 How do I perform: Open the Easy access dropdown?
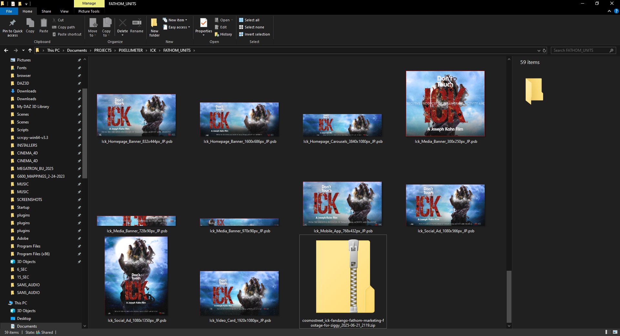pyautogui.click(x=177, y=27)
